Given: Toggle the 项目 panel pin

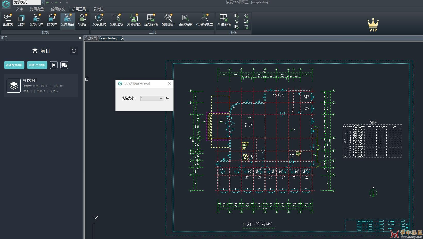Looking at the screenshot, I should pyautogui.click(x=80, y=38).
